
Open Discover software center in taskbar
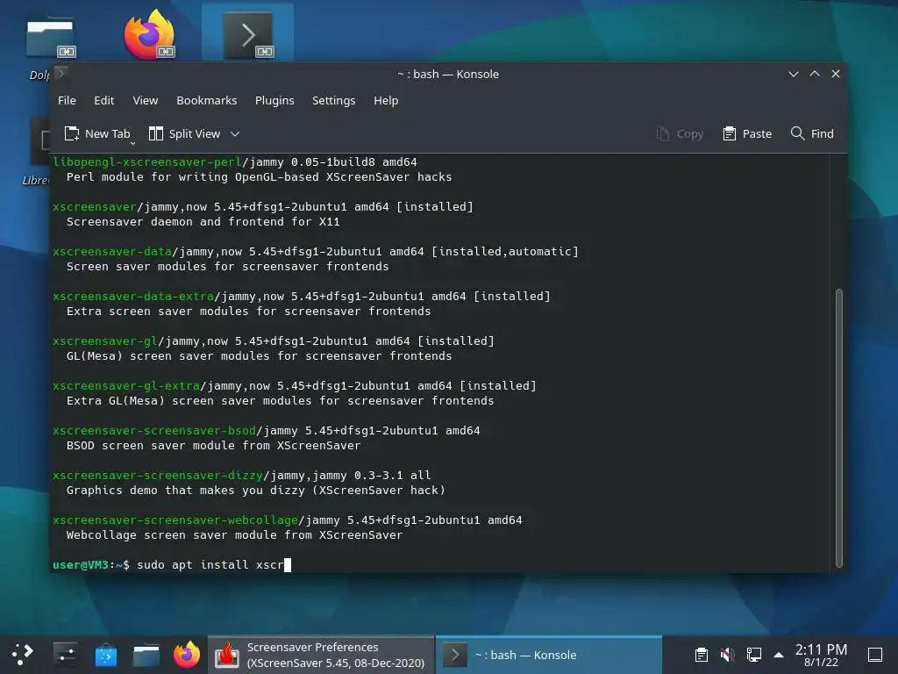(106, 655)
